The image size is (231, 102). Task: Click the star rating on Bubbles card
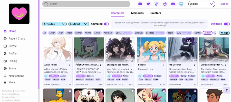click(162, 84)
